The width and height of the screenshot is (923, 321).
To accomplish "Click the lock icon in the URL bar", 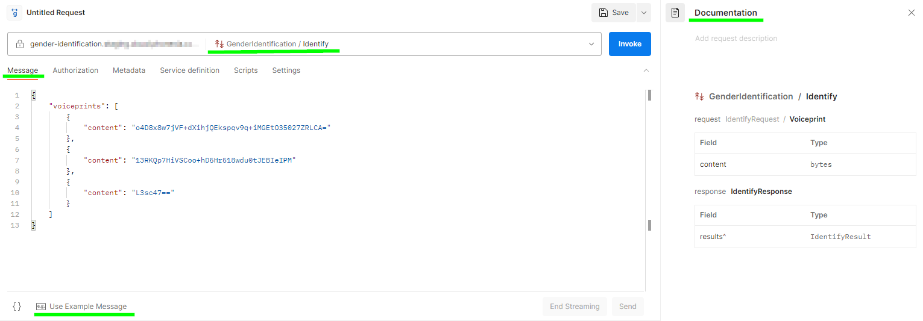I will [20, 44].
